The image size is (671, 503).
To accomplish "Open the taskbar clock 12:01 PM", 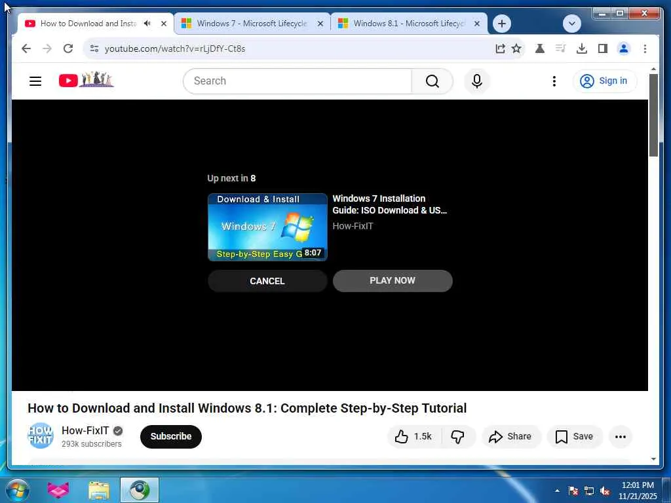I will [638, 491].
